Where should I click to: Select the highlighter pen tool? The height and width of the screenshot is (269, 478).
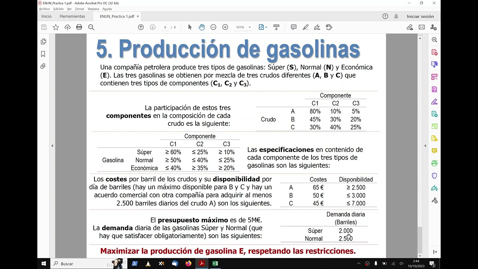[x=305, y=27]
